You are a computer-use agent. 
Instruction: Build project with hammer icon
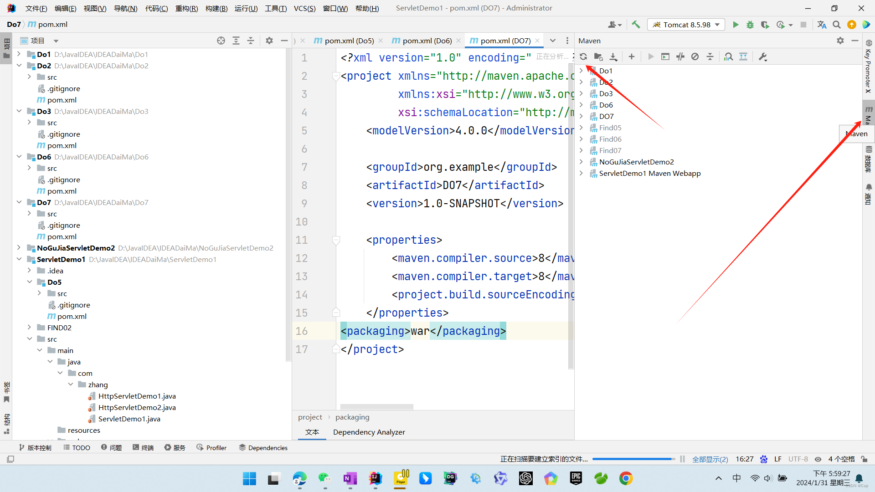click(x=636, y=25)
